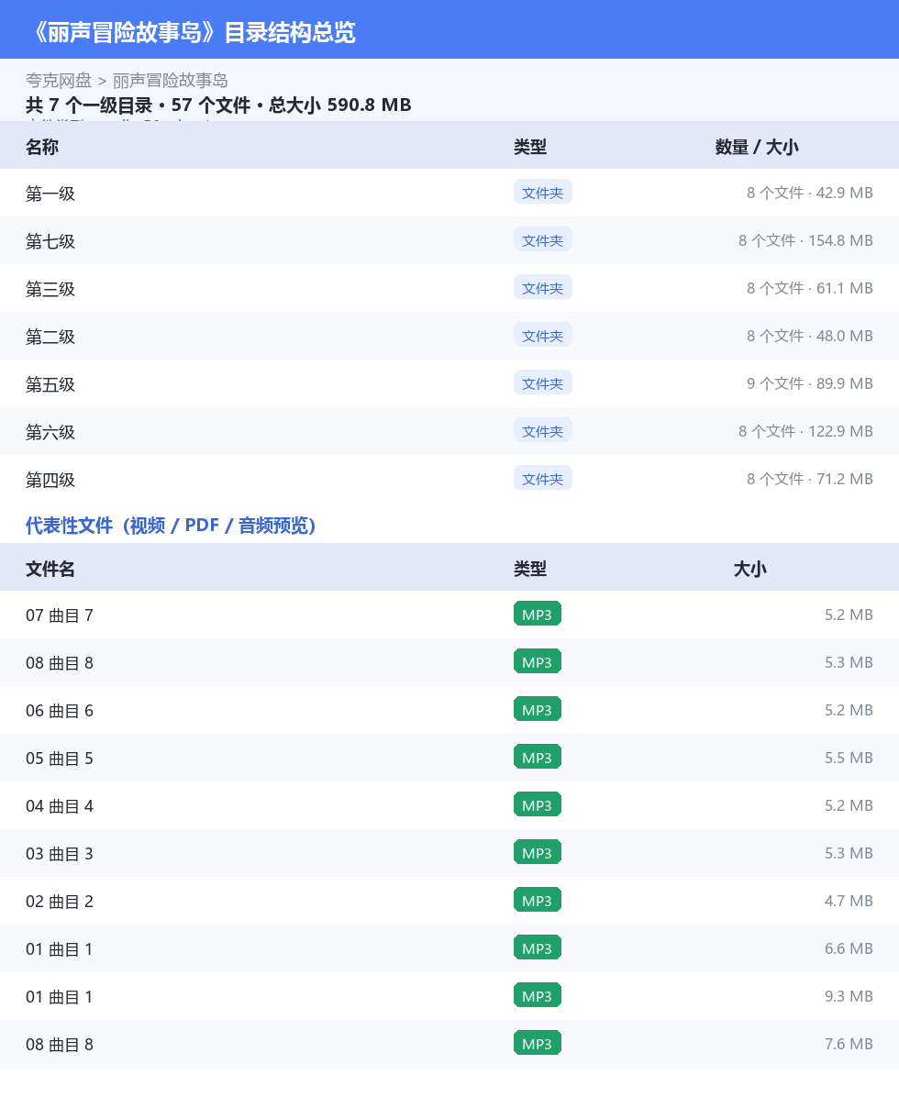Open 08 曲目 8 sized 5.3 MB
This screenshot has height=1097, width=899.
click(449, 662)
